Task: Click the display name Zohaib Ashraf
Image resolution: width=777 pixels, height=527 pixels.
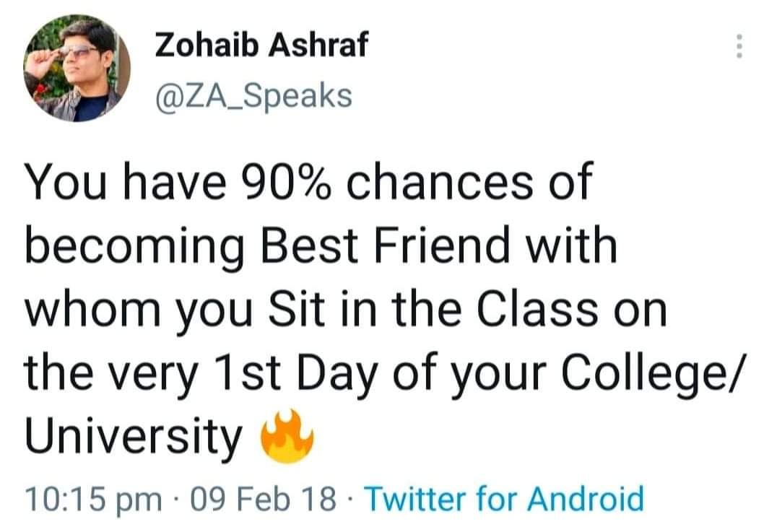Action: [x=261, y=45]
